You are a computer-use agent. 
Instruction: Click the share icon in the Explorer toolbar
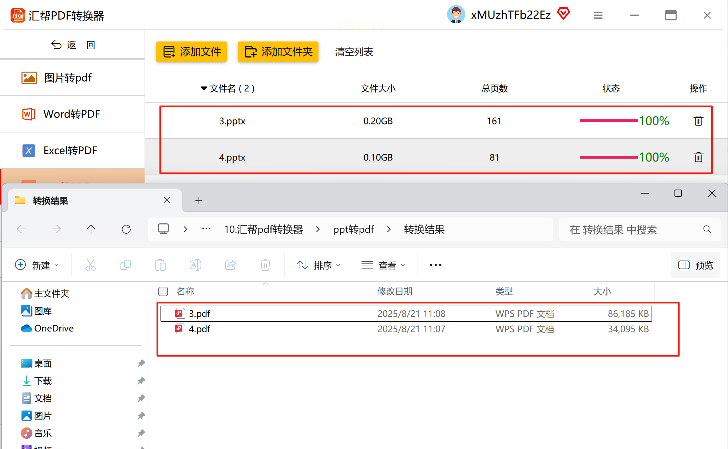point(230,265)
